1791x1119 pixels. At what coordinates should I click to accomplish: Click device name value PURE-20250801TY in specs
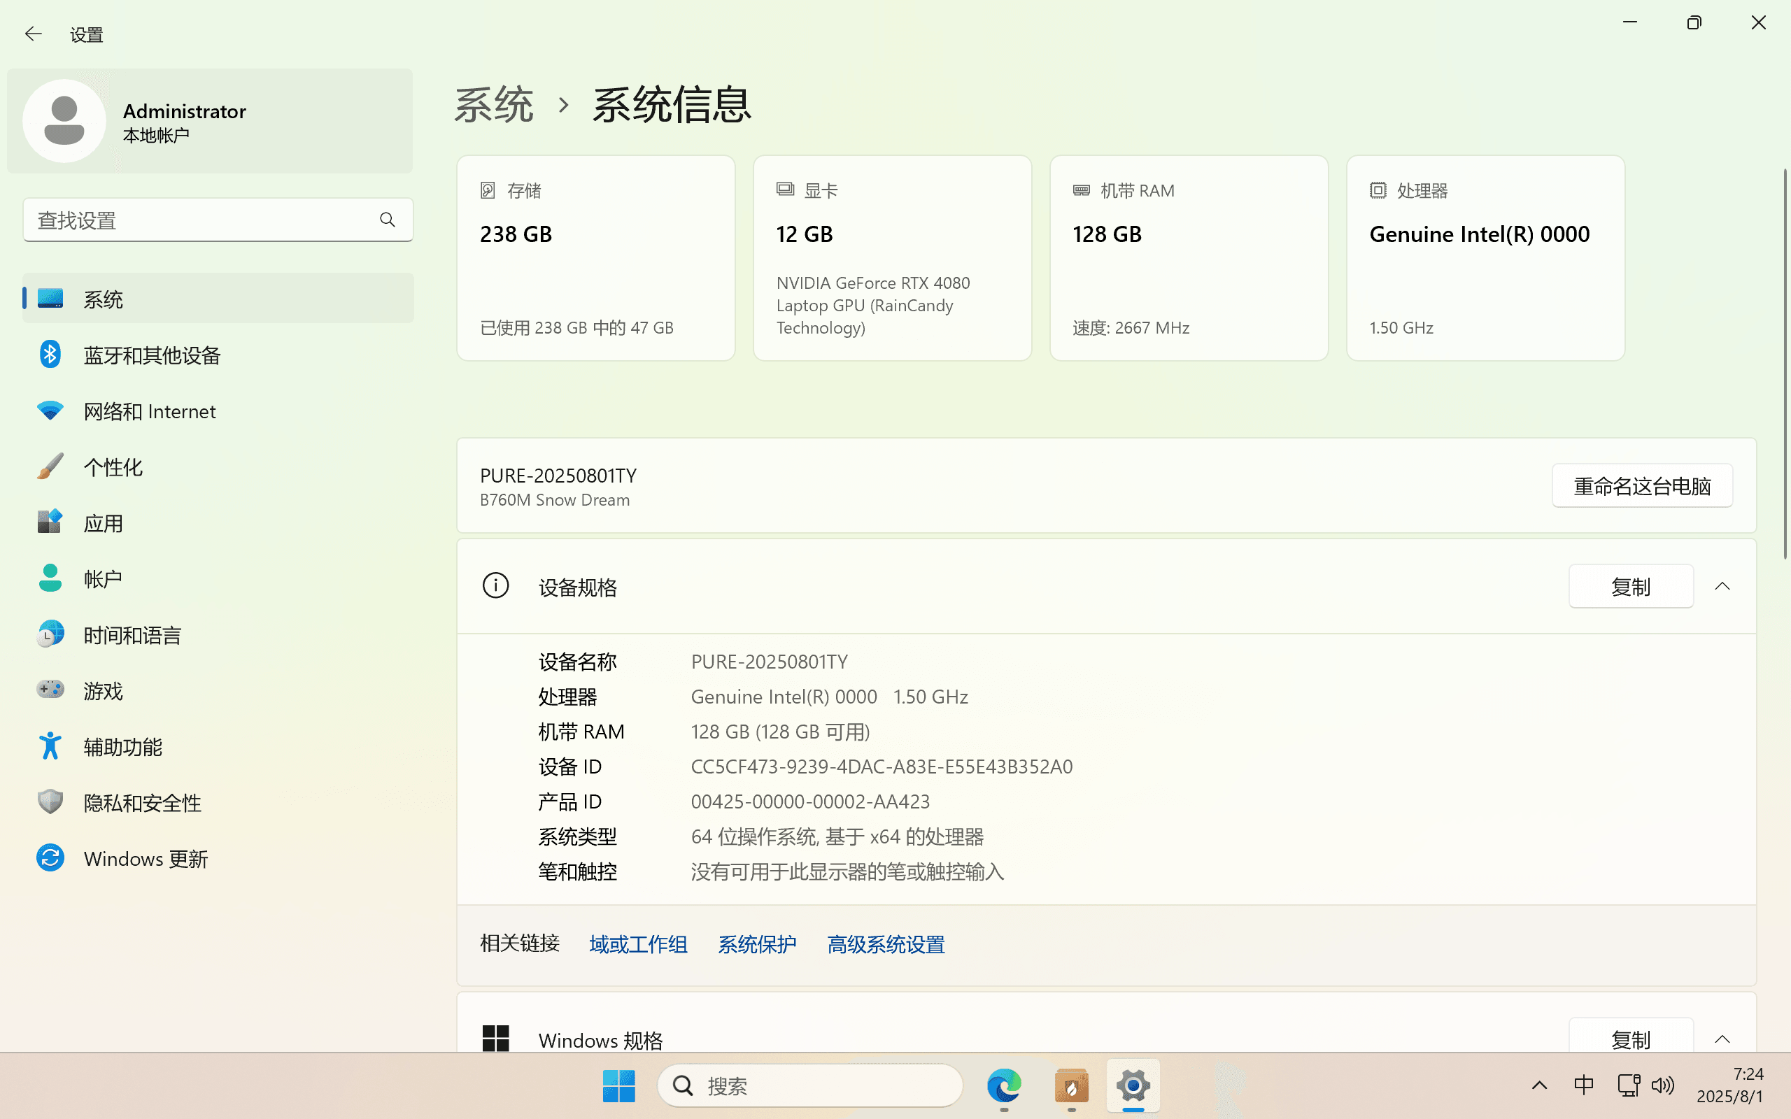(769, 662)
